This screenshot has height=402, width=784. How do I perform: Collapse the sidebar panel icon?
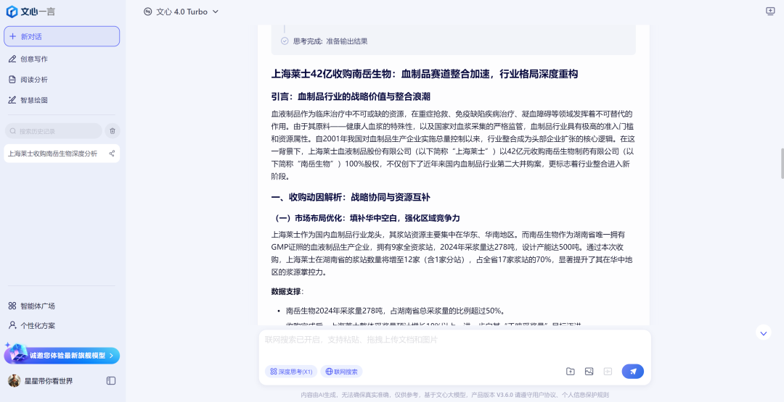point(111,380)
